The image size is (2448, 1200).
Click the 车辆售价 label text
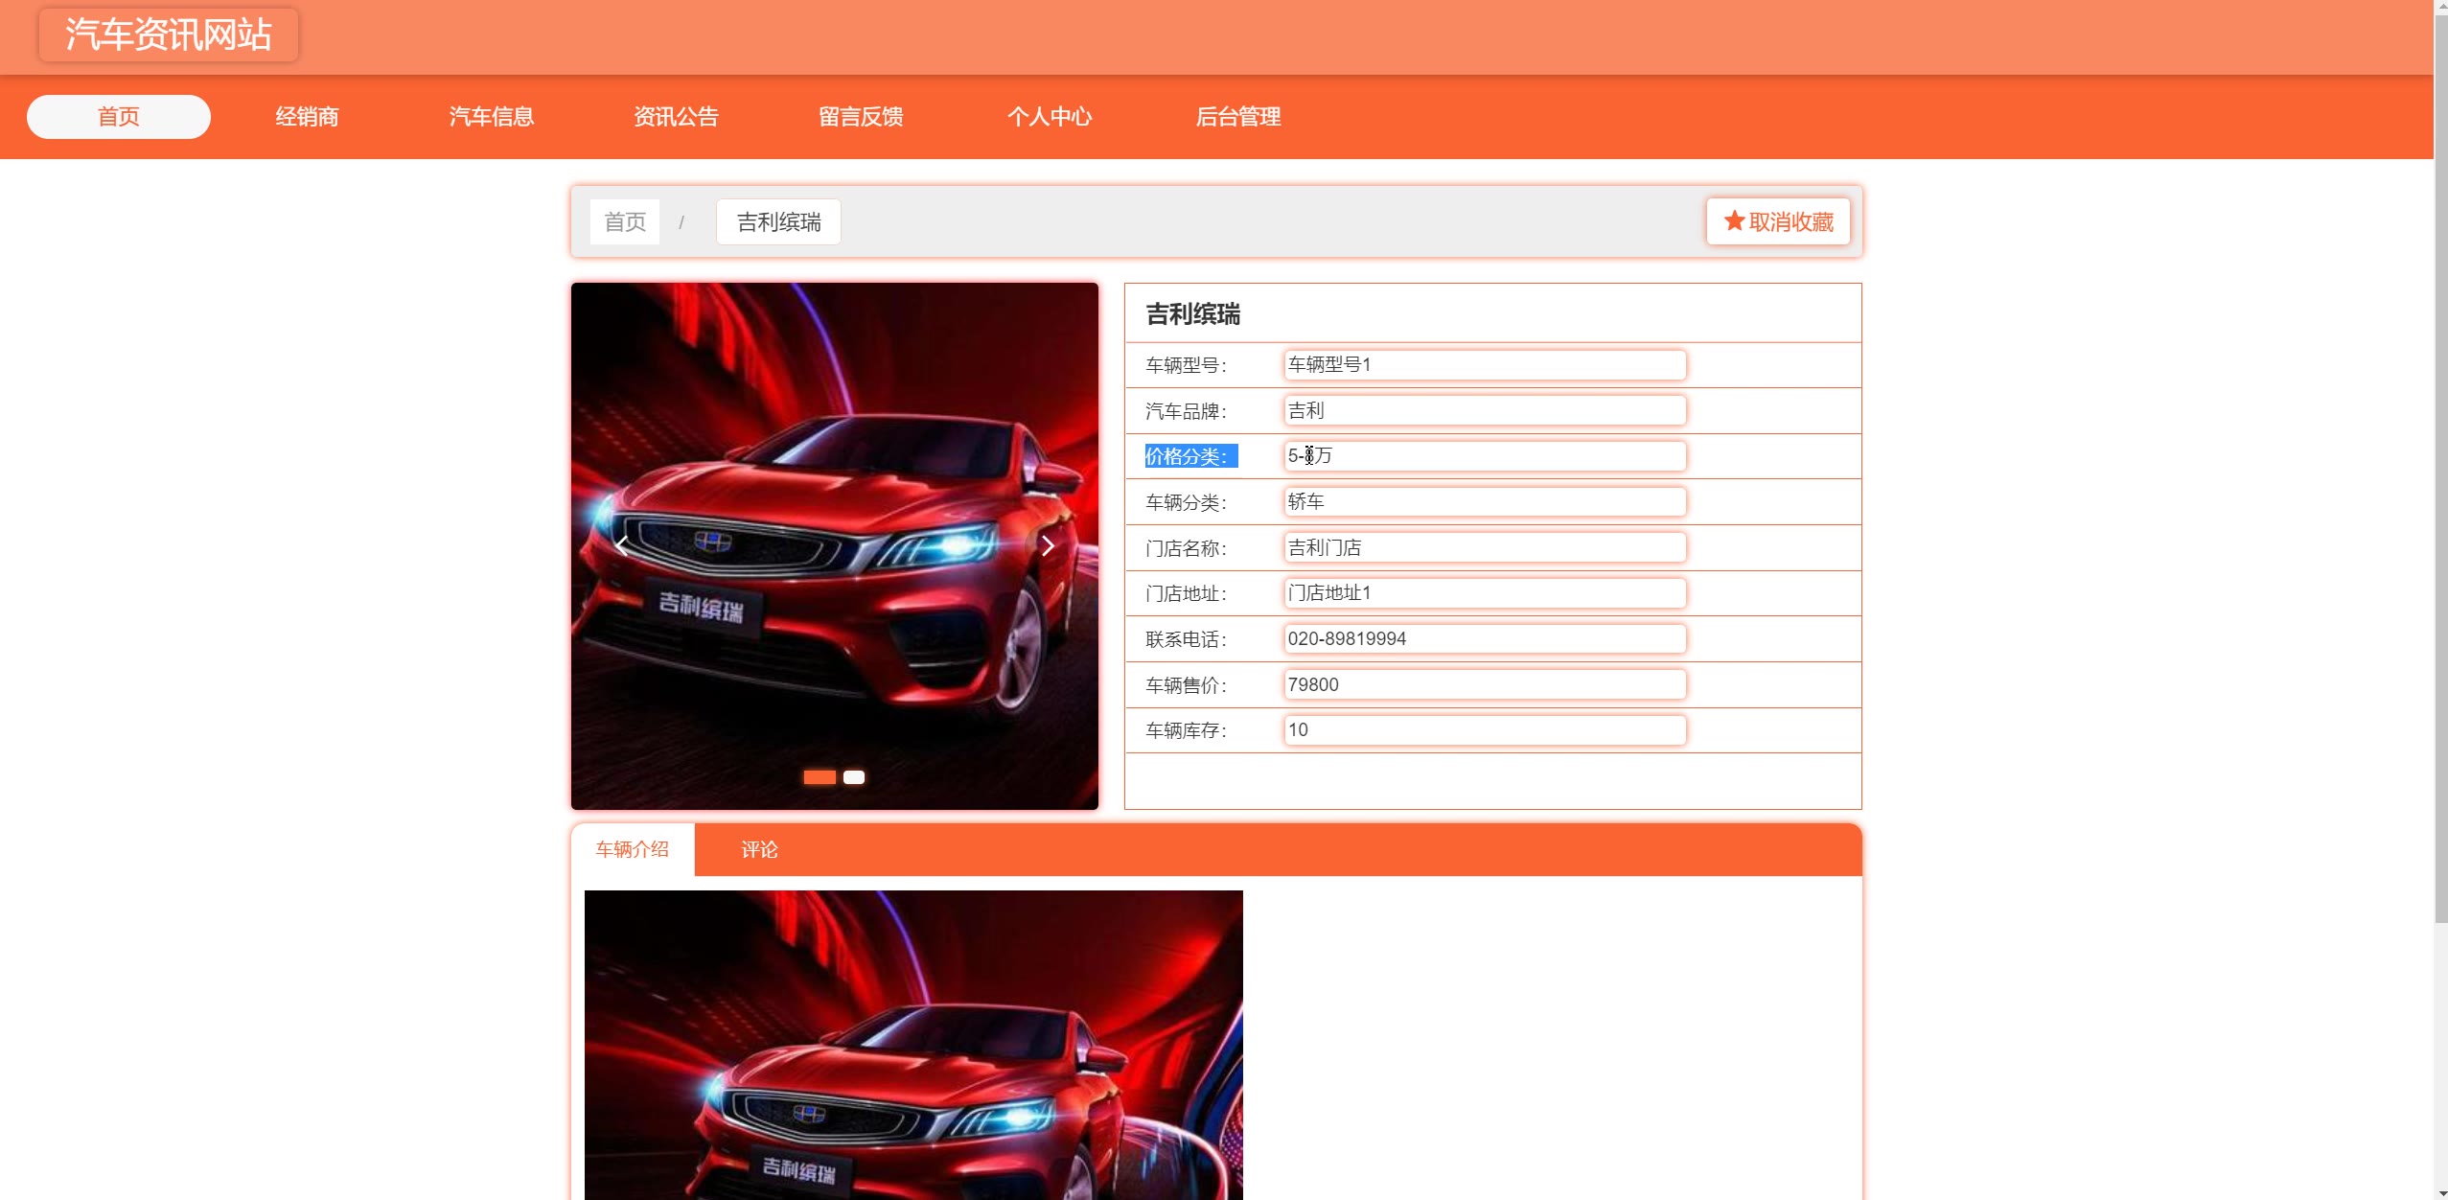(1187, 685)
